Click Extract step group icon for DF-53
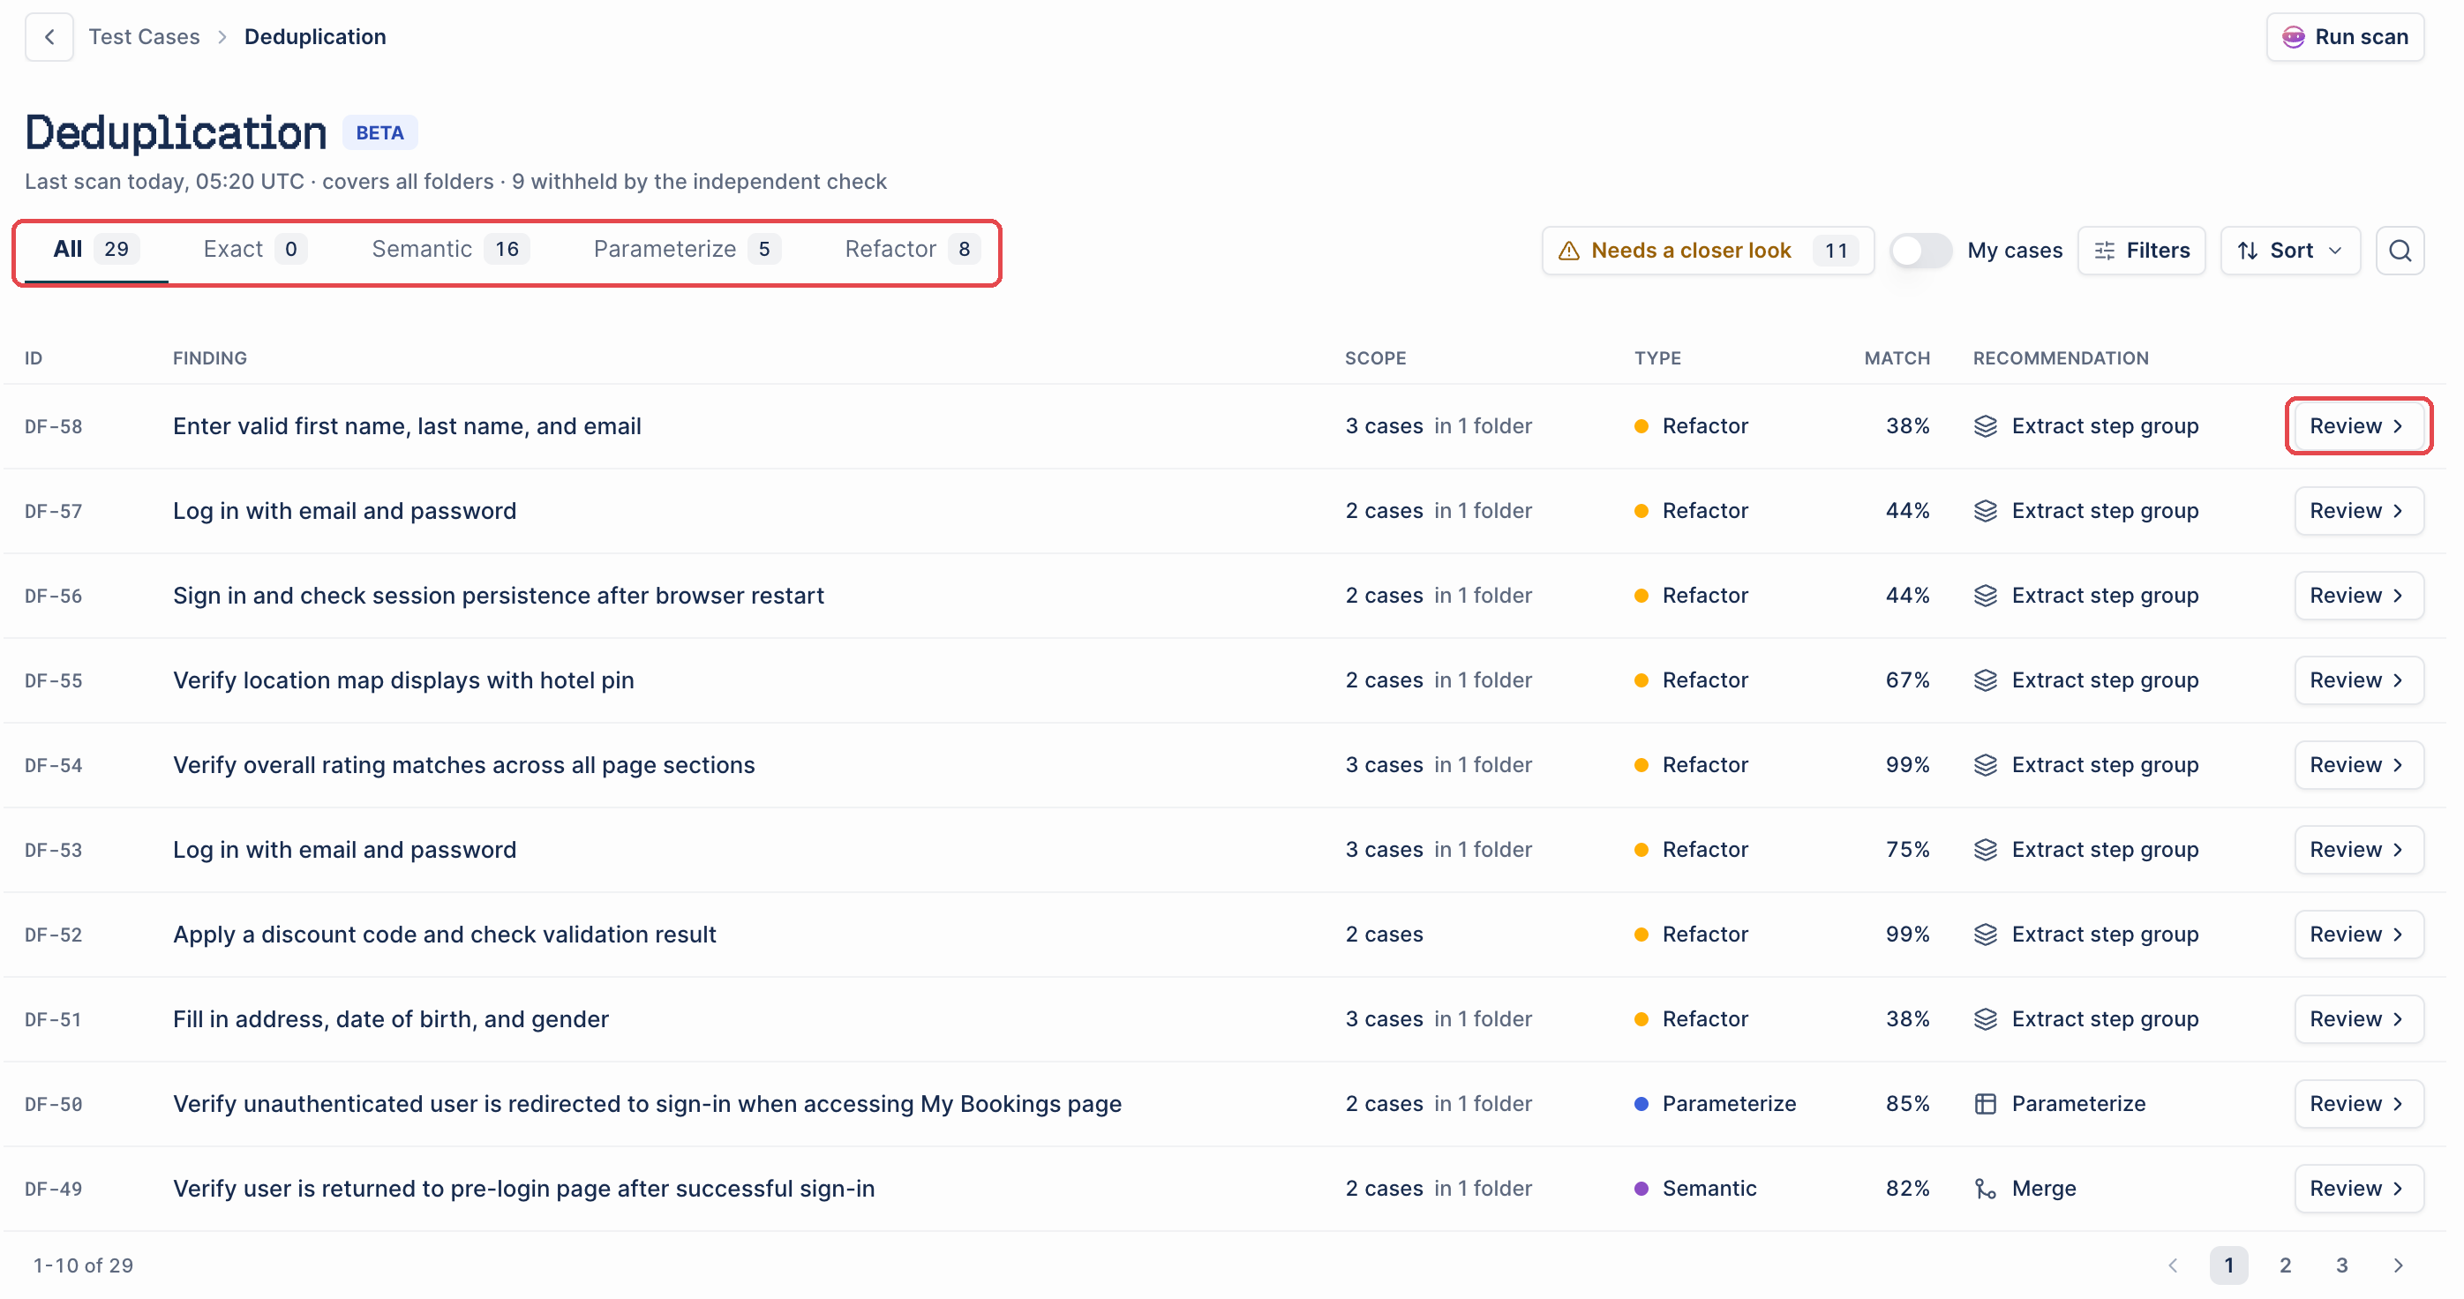Viewport: 2464px width, 1299px height. pos(1985,850)
